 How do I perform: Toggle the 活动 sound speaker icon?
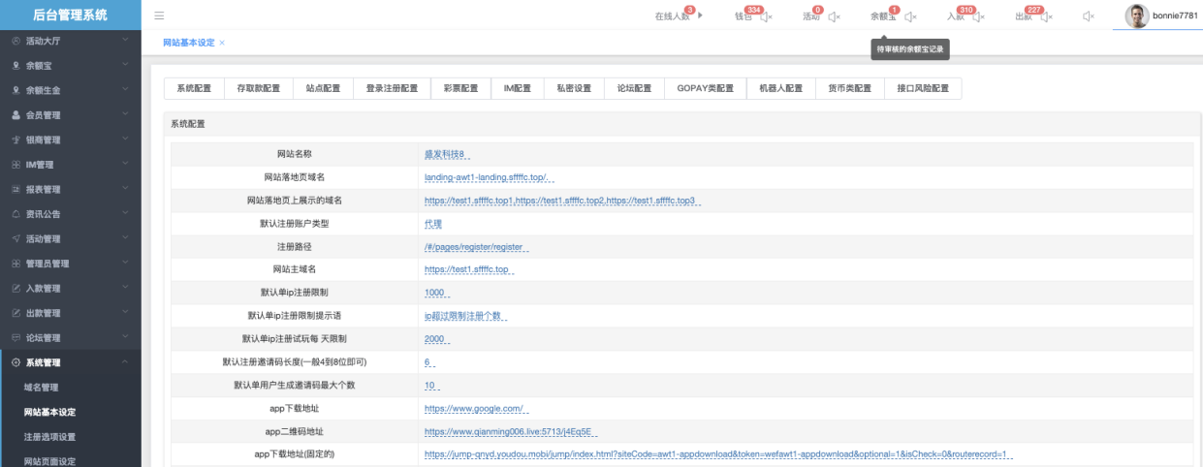834,16
